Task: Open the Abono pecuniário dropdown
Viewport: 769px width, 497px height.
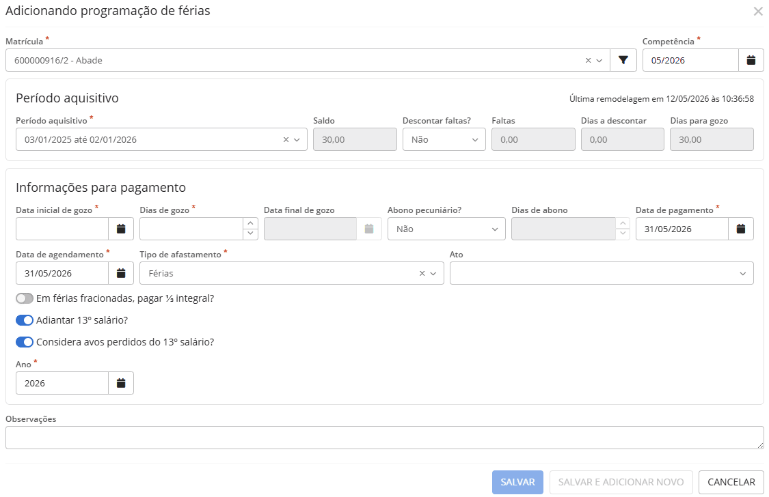Action: tap(446, 229)
